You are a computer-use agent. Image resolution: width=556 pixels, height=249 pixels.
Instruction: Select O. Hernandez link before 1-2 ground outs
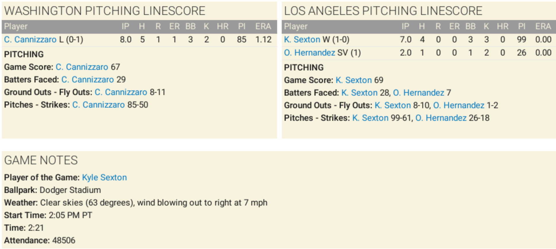459,105
